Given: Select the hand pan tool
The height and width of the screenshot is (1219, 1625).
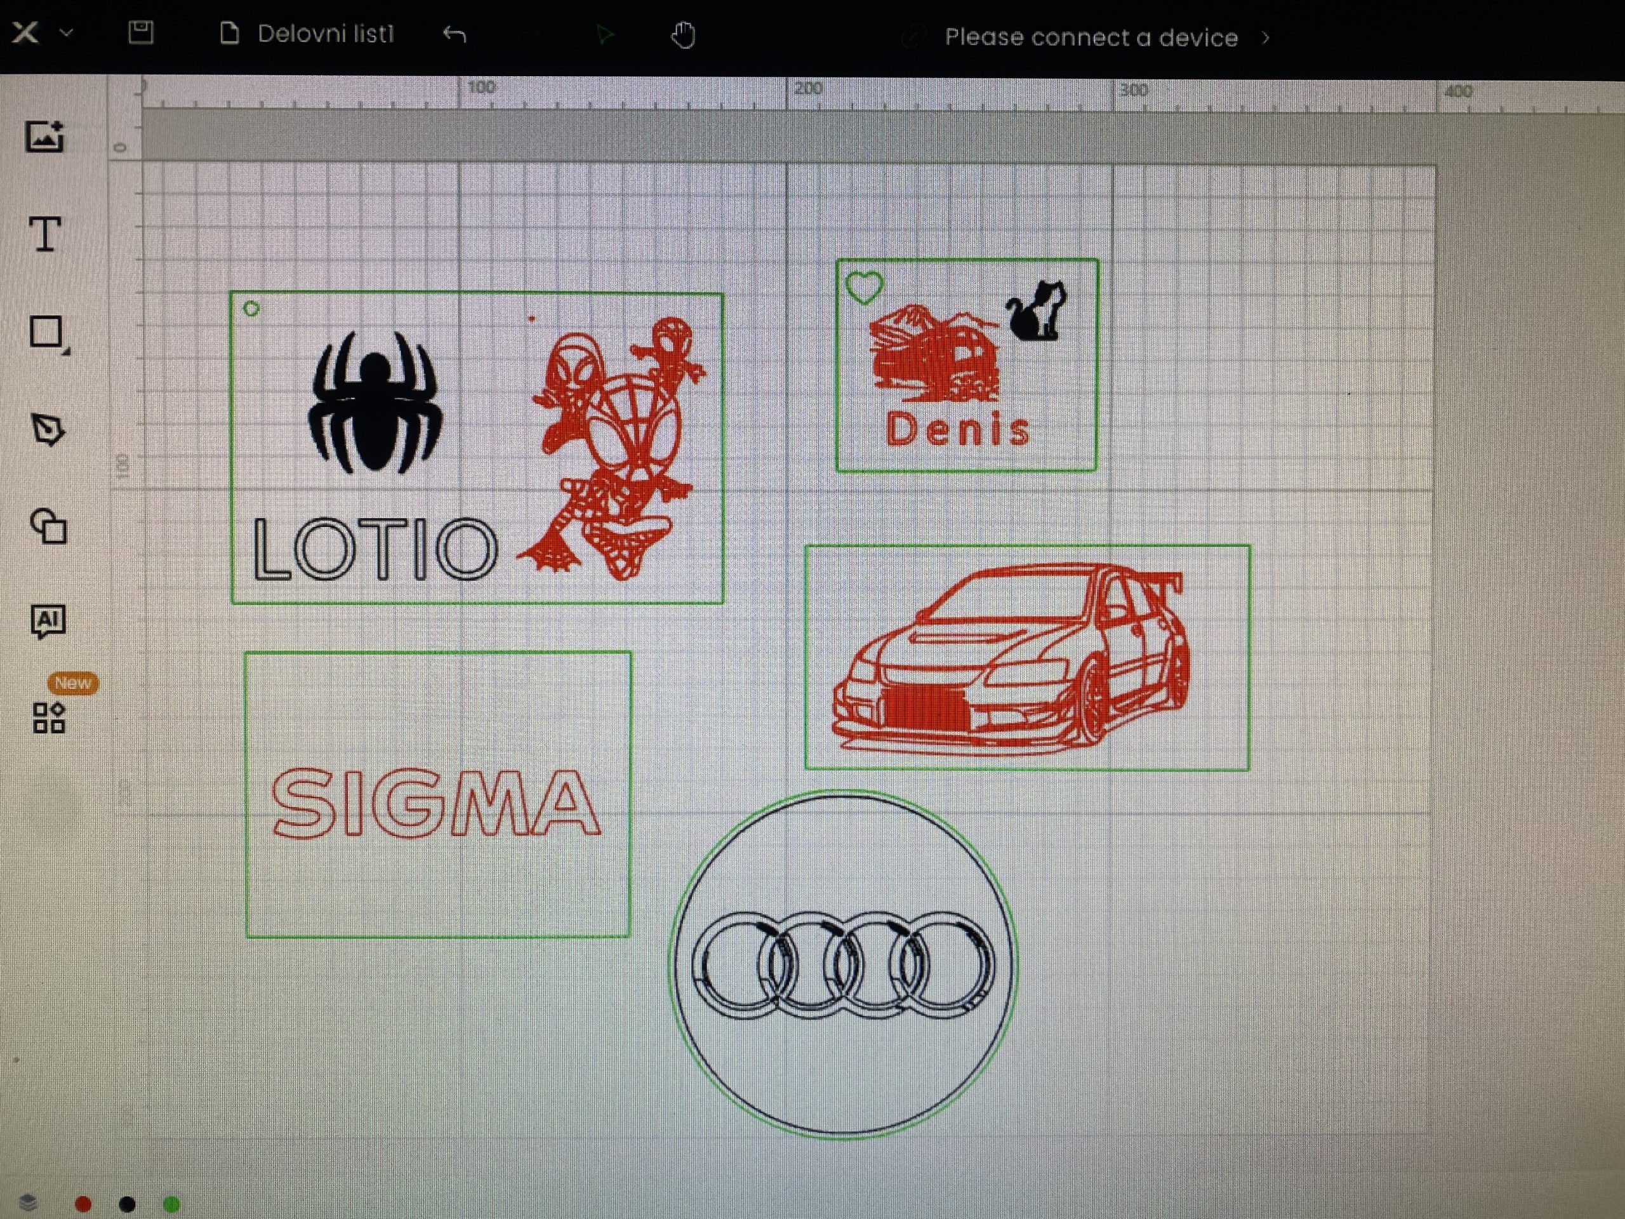Looking at the screenshot, I should 683,34.
